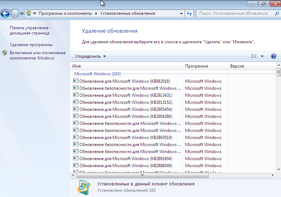This screenshot has width=281, height=197.
Task: Open Включение или отключение компонентов Windows
Action: pos(38,56)
